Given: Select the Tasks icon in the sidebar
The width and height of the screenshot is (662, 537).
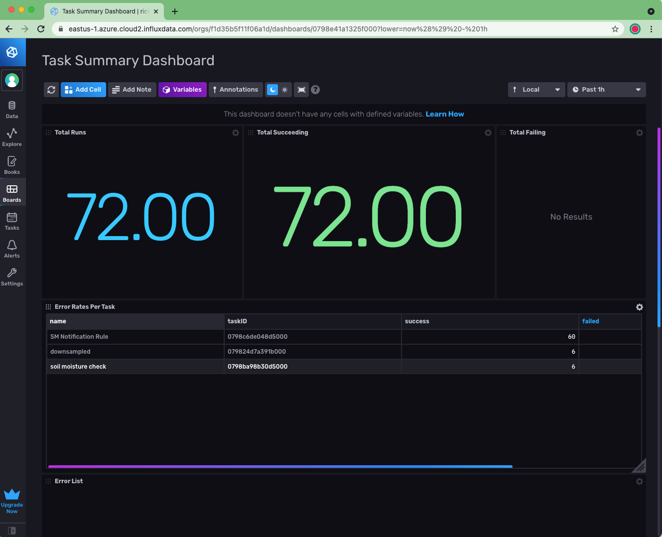Looking at the screenshot, I should point(12,220).
